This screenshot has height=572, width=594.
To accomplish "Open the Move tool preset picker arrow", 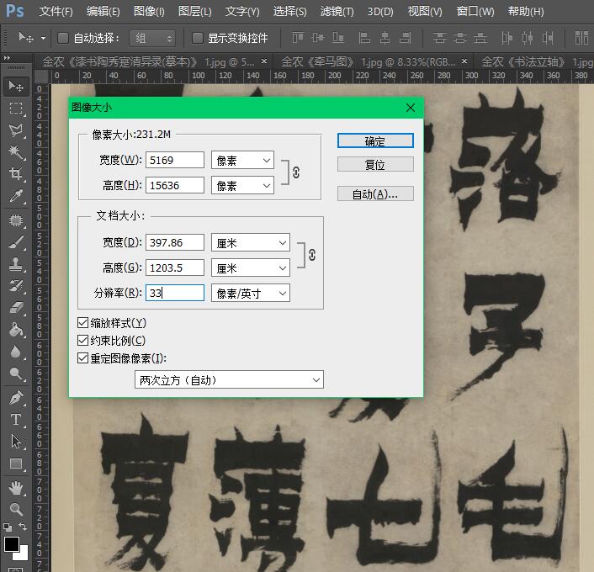I will (x=43, y=38).
